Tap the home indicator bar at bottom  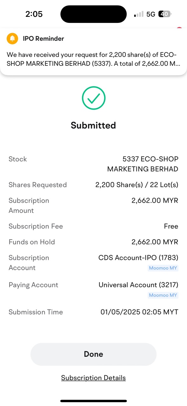[93, 401]
